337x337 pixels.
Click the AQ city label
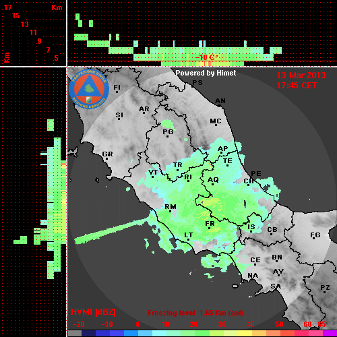pyautogui.click(x=213, y=180)
